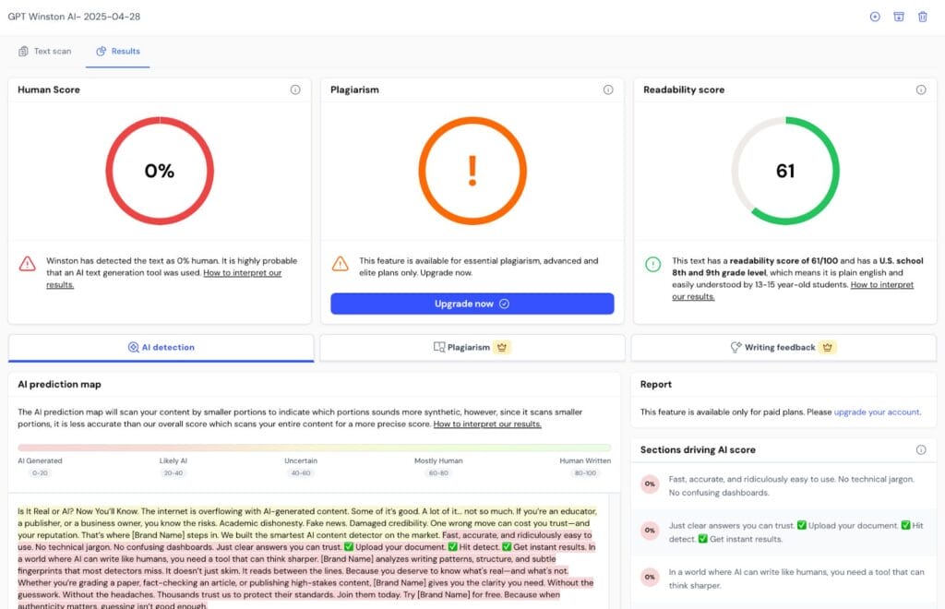Click the add new scan plus icon
The height and width of the screenshot is (609, 945).
[875, 17]
